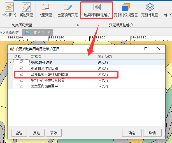Expand the 地类图斑变更 group launcher
Screen dimensions: 172x143
tap(78, 25)
